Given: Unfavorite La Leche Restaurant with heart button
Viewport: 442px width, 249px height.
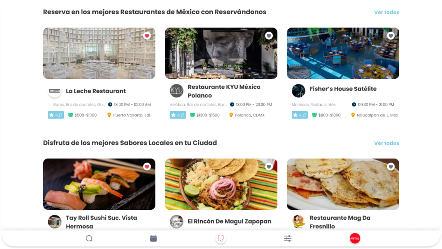Looking at the screenshot, I should (x=147, y=36).
